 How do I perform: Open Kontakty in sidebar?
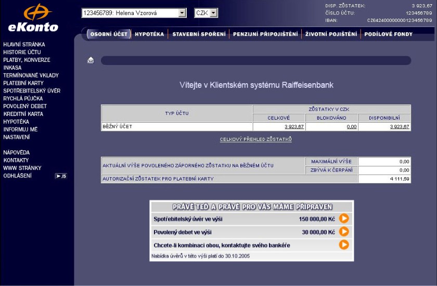(16, 160)
